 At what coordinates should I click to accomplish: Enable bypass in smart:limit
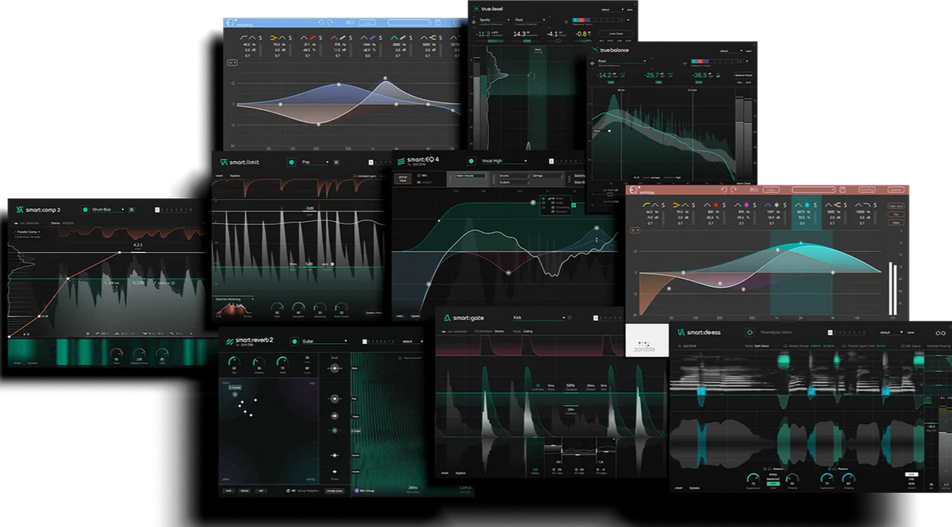235,175
